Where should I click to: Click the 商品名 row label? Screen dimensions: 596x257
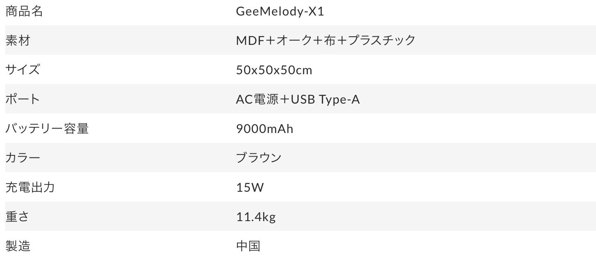[x=24, y=11]
